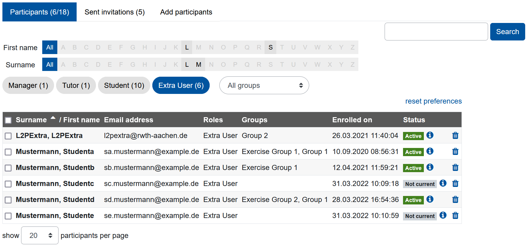527x247 pixels.
Task: Click the Groups column header
Action: coord(254,120)
